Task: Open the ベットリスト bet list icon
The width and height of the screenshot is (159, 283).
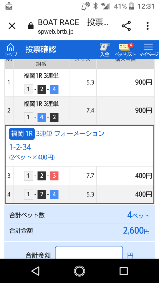Action: 125,50
